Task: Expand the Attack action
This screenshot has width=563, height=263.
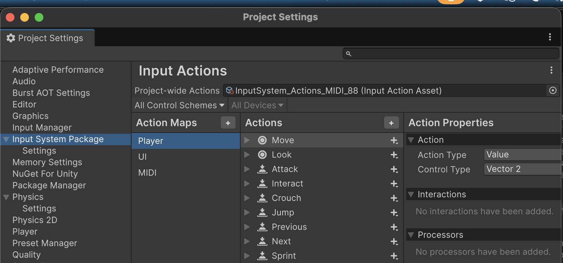Action: coord(247,169)
